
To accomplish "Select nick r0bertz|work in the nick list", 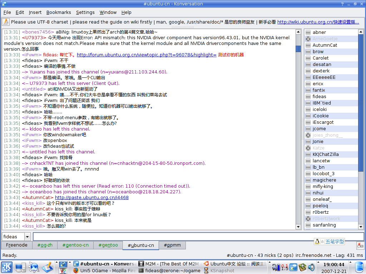I will [x=331, y=219].
